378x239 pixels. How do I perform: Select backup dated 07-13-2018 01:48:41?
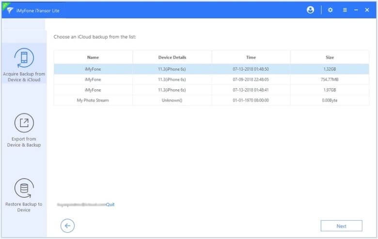tap(211, 90)
